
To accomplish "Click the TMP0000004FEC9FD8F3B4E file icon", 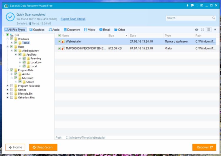I will [63, 48].
